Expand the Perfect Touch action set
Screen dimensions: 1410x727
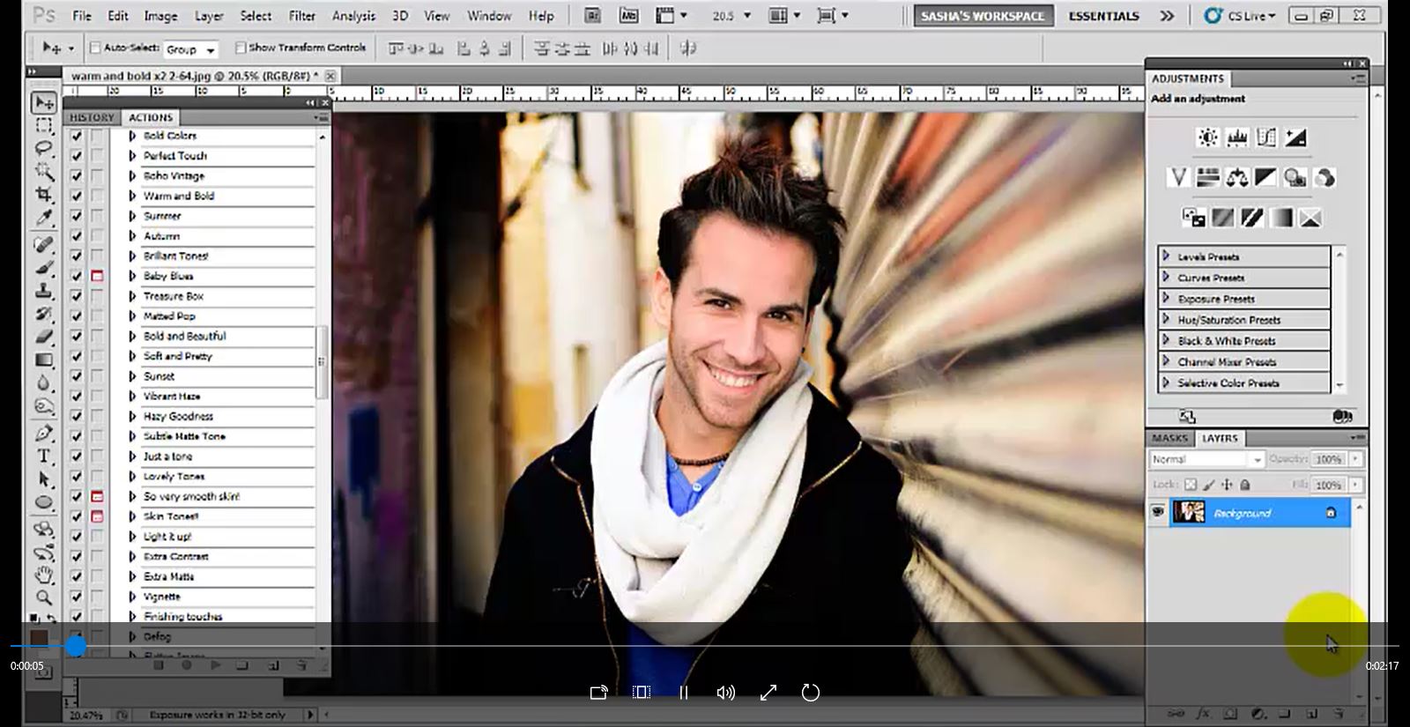(x=132, y=156)
